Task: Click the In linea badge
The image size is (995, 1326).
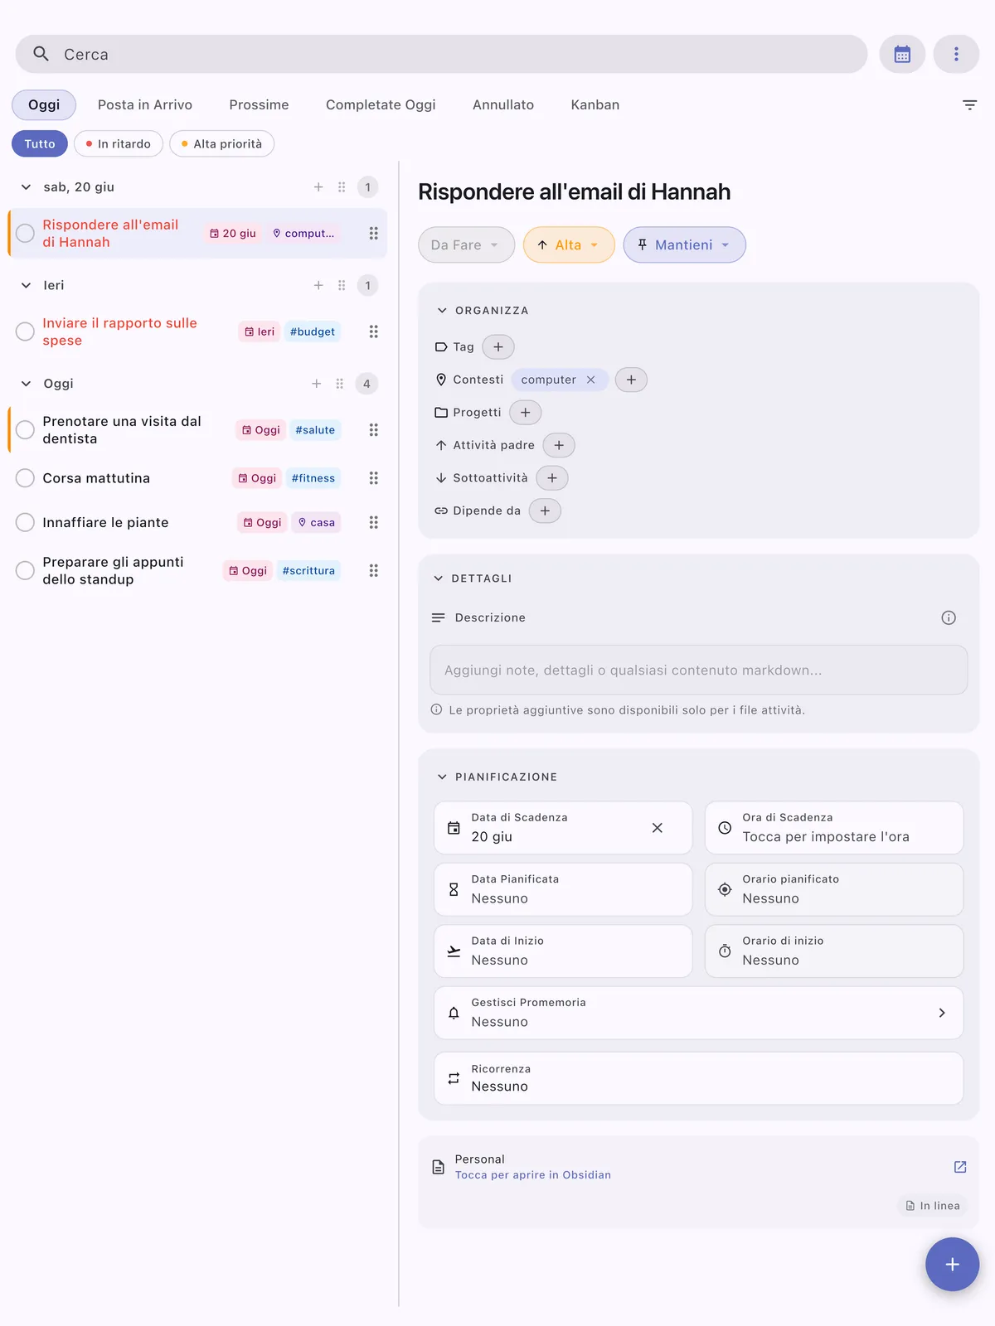Action: coord(934,1206)
